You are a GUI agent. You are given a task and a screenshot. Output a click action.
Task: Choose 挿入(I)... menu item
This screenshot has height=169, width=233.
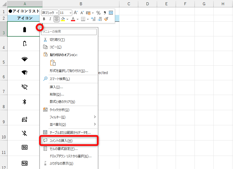click(69, 87)
